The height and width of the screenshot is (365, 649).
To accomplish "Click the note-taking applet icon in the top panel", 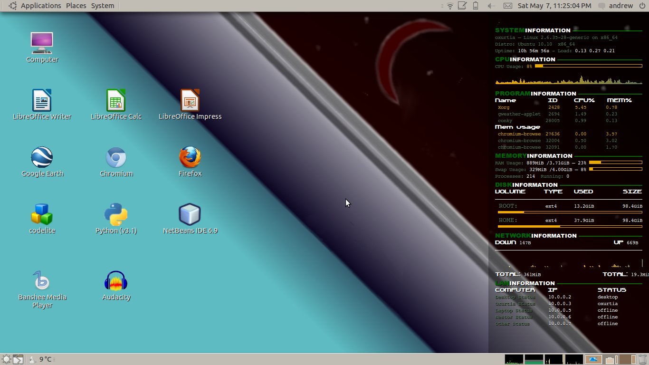I will pos(462,6).
